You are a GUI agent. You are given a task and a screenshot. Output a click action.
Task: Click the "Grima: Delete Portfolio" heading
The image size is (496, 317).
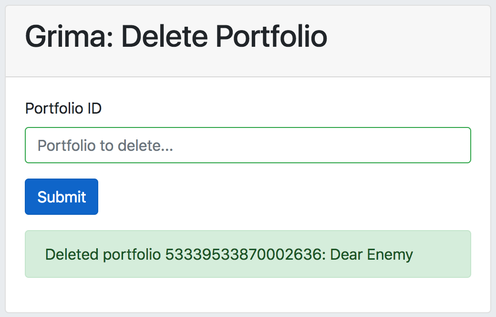176,36
